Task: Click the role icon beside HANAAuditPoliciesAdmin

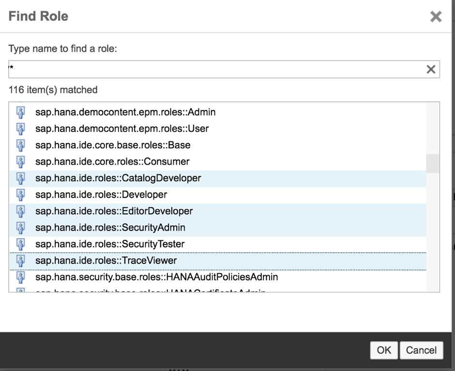Action: coord(21,277)
